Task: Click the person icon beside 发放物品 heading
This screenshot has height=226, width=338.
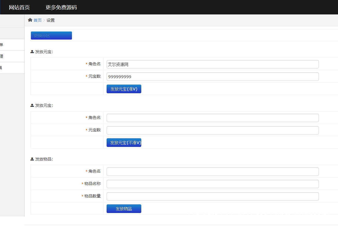Action: (x=31, y=159)
